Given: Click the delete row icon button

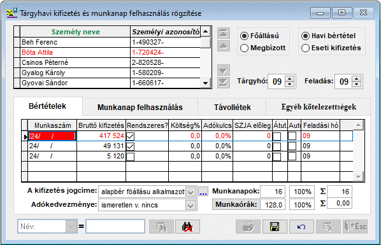Looking at the screenshot, I should tap(328, 227).
